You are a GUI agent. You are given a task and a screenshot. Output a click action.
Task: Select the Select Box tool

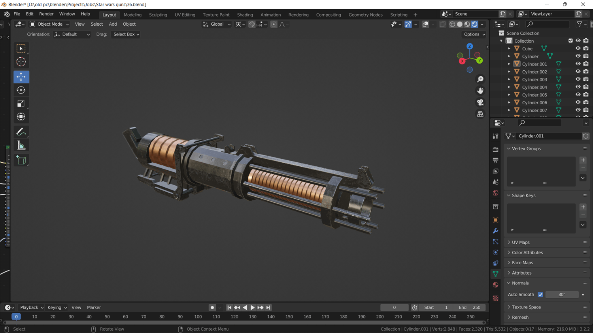(21, 48)
